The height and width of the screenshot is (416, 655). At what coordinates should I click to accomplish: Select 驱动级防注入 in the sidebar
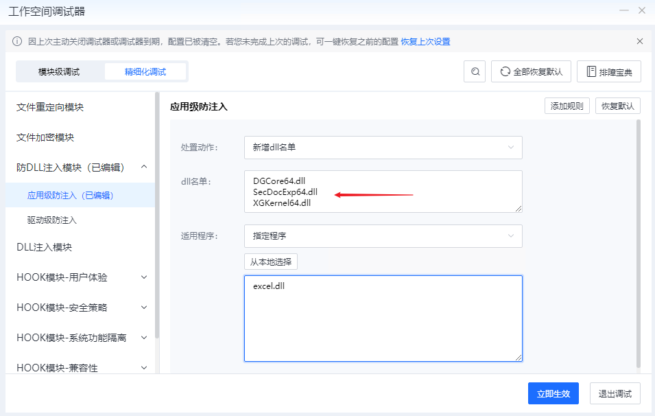[x=52, y=220]
